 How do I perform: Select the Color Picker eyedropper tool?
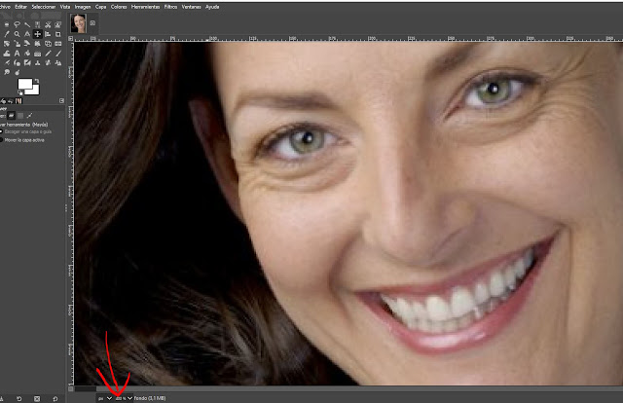(7, 34)
